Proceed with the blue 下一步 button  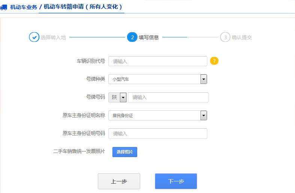pos(176,181)
